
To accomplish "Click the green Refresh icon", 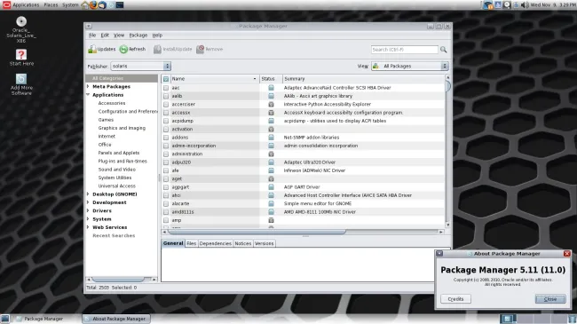I will [x=123, y=49].
